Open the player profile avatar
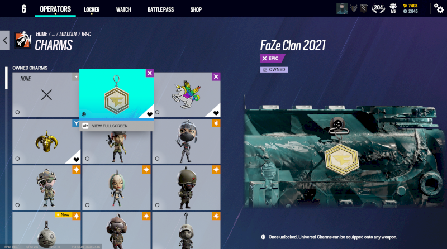Image resolution: width=447 pixels, height=249 pixels. click(342, 8)
